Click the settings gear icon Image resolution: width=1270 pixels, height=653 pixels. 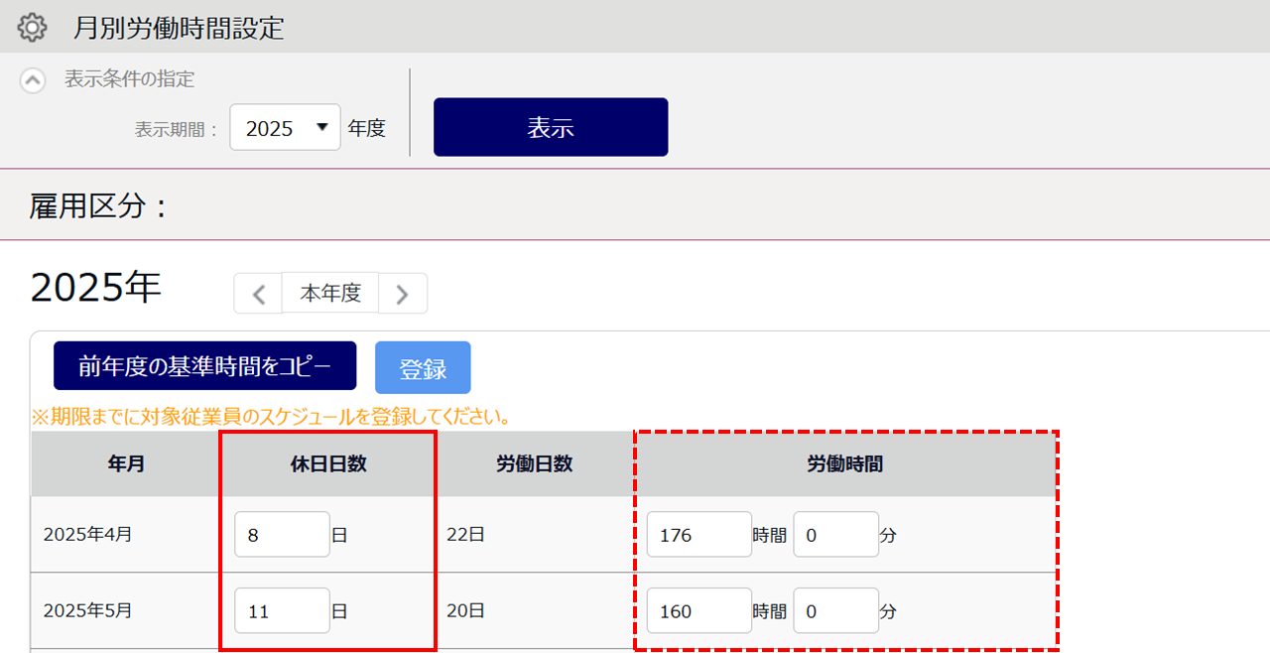click(x=33, y=27)
